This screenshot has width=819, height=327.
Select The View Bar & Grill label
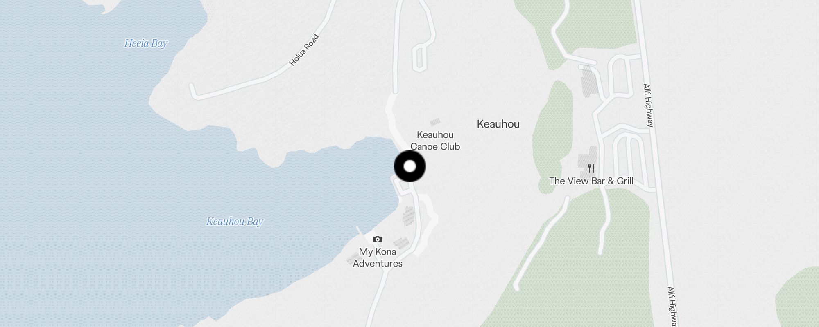click(x=591, y=181)
